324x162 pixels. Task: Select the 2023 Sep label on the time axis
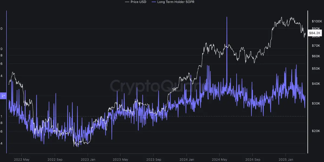tap(153, 159)
